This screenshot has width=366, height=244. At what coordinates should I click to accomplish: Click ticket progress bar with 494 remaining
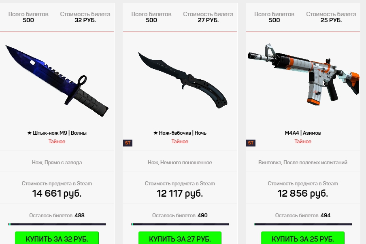coord(303,225)
